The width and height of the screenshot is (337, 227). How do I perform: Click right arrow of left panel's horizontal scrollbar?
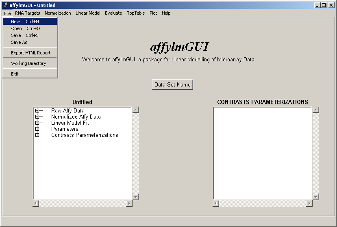click(129, 203)
